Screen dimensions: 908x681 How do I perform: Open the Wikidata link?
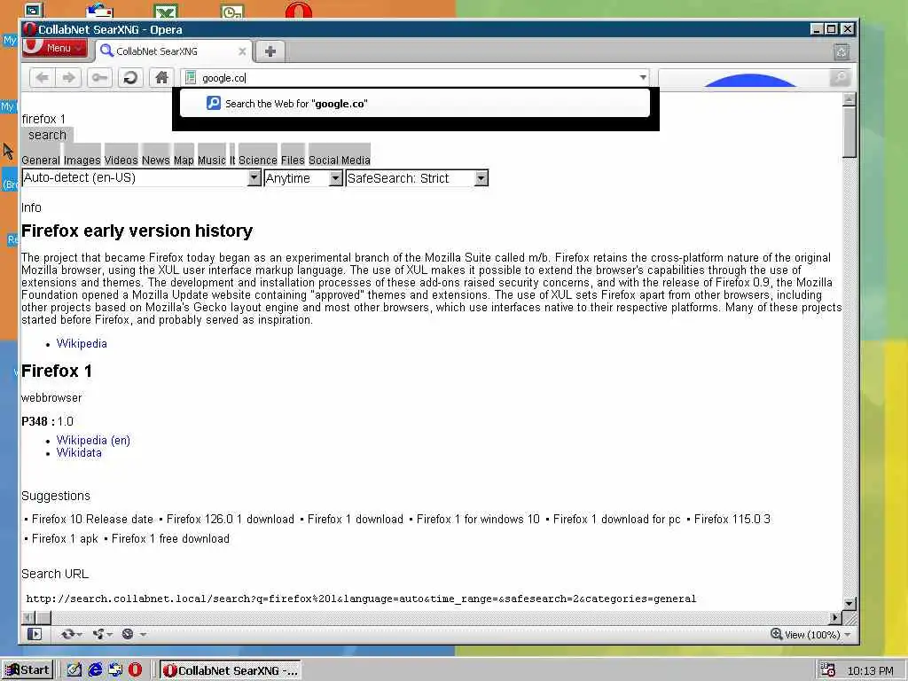coord(79,453)
